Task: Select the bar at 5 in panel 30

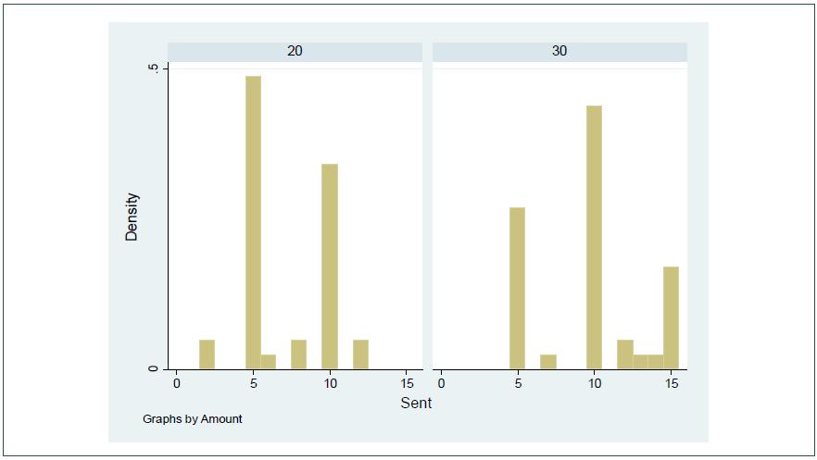Action: [517, 288]
